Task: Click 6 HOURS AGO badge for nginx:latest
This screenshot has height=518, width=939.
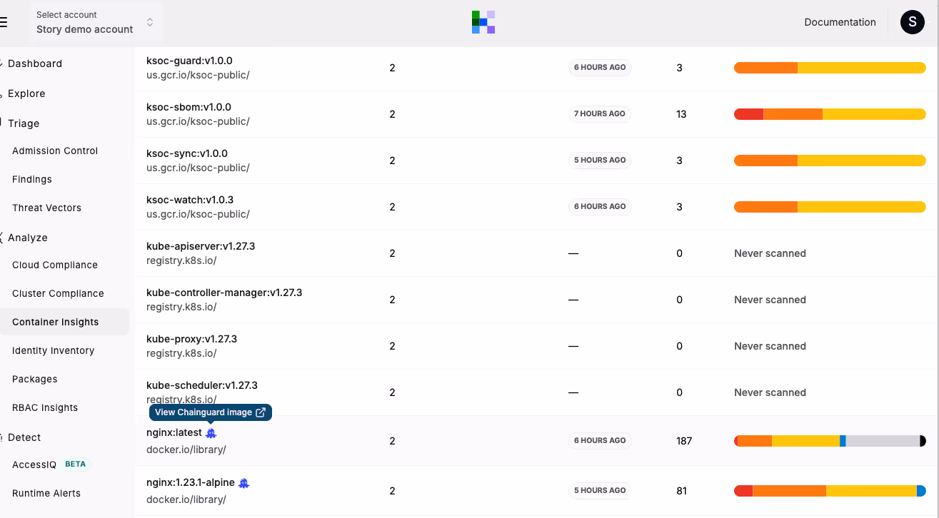Action: [x=600, y=440]
